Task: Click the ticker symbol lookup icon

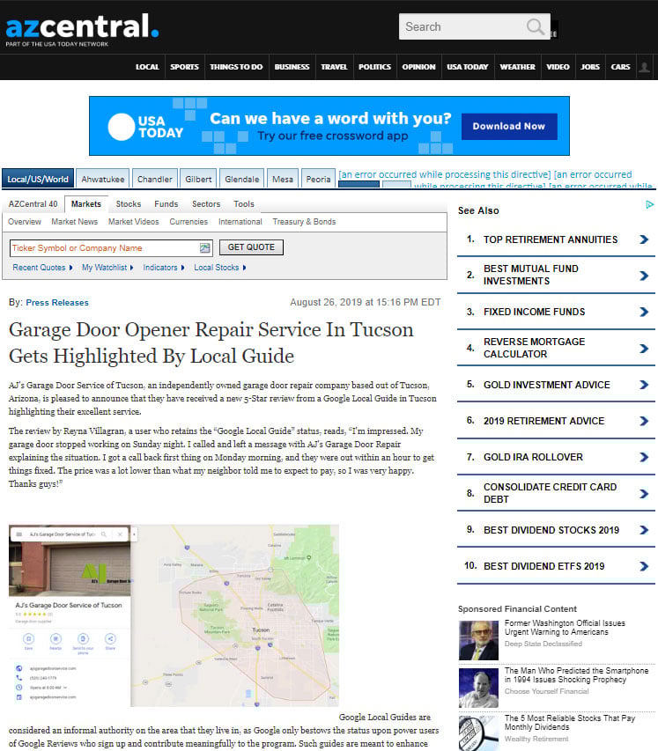Action: 205,247
